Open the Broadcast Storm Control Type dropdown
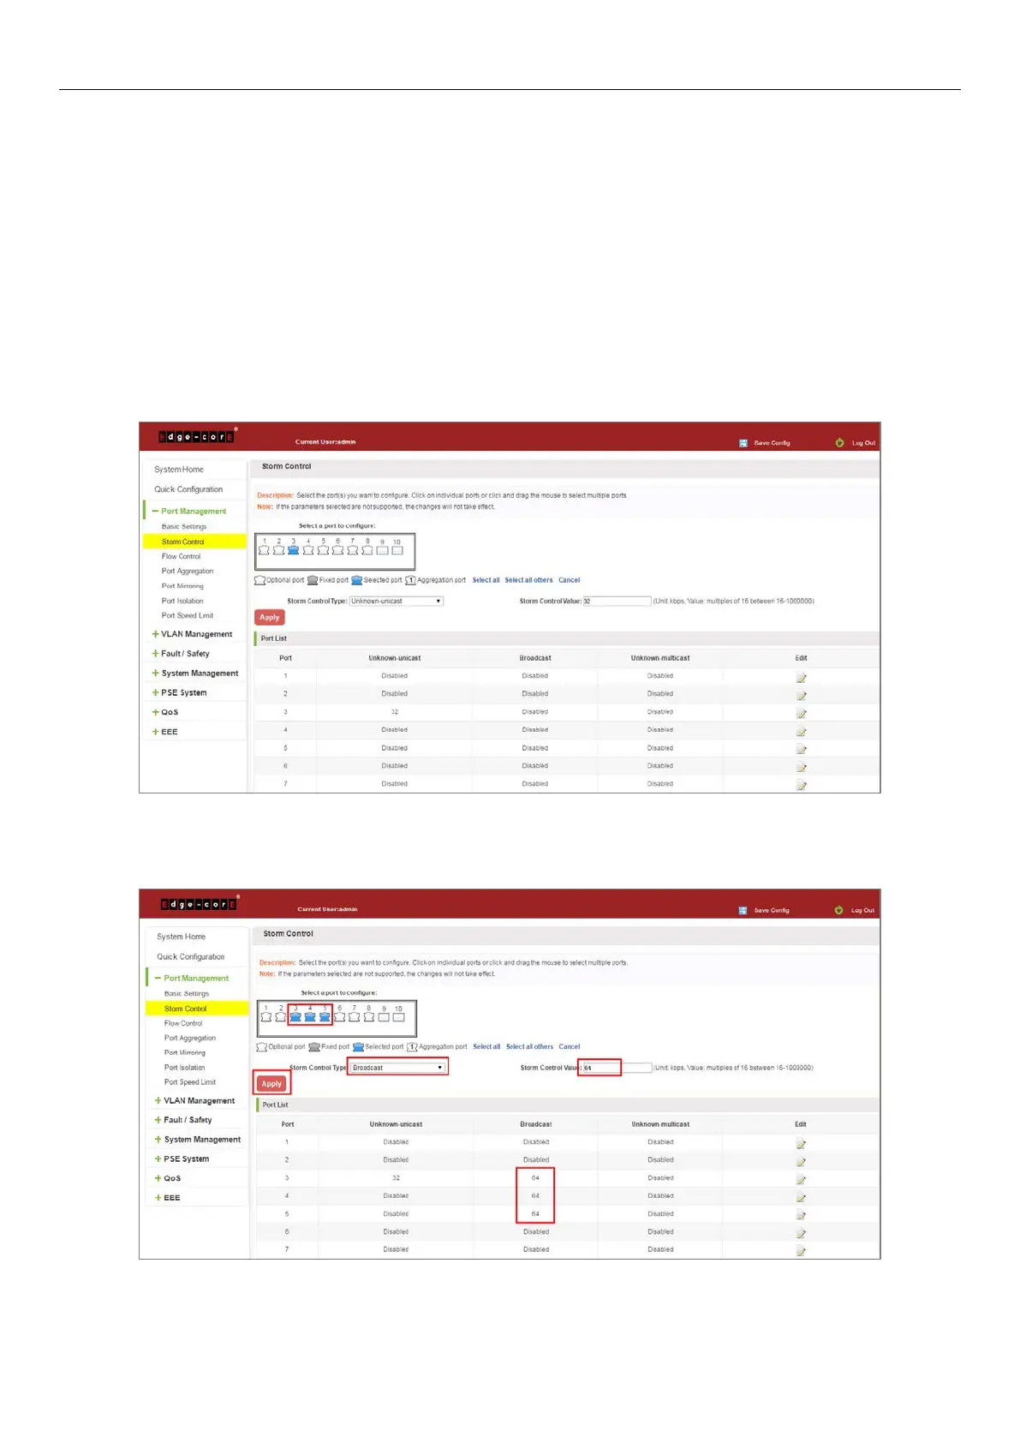 coord(397,1068)
